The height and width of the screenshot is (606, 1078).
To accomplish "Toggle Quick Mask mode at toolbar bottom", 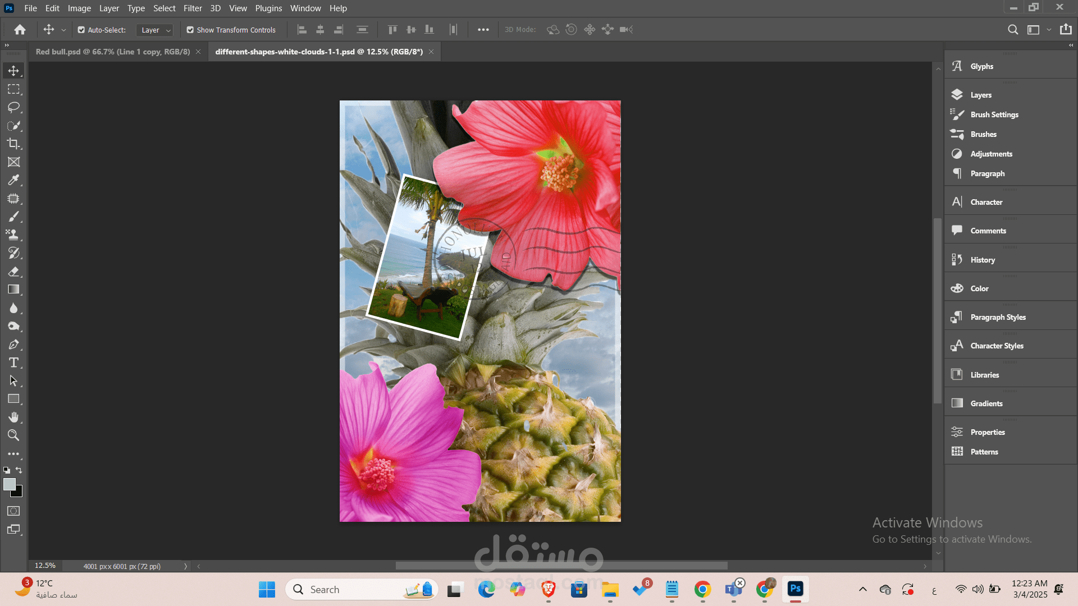I will tap(12, 511).
